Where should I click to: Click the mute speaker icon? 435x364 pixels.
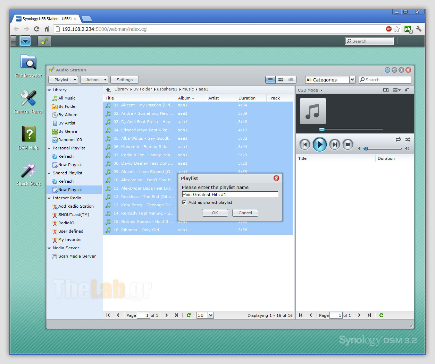359,149
